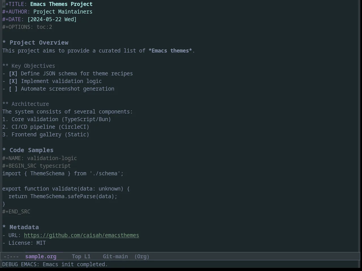Click the export function validate line
Viewport: 362px width, 271px height.
[x=66, y=189]
